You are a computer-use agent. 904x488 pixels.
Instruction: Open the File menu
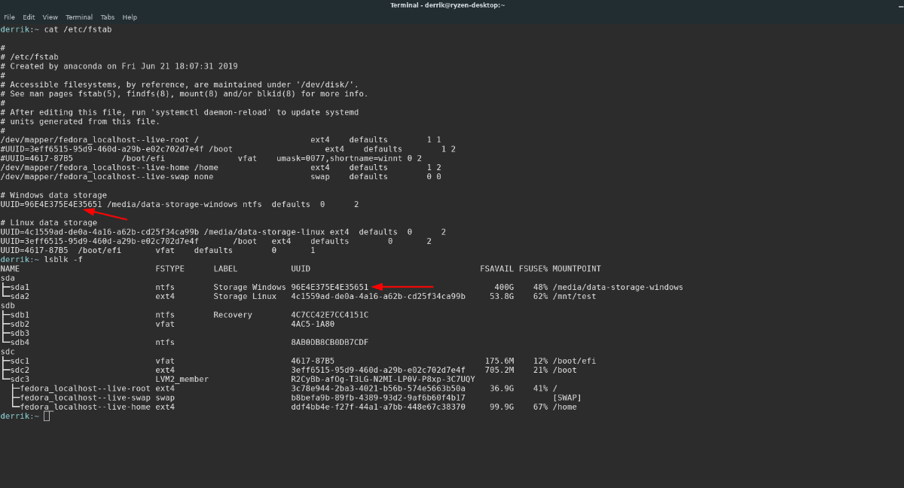[x=9, y=17]
